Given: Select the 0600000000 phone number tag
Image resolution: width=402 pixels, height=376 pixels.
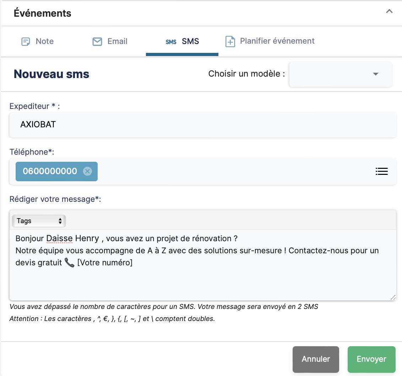Looking at the screenshot, I should [50, 171].
